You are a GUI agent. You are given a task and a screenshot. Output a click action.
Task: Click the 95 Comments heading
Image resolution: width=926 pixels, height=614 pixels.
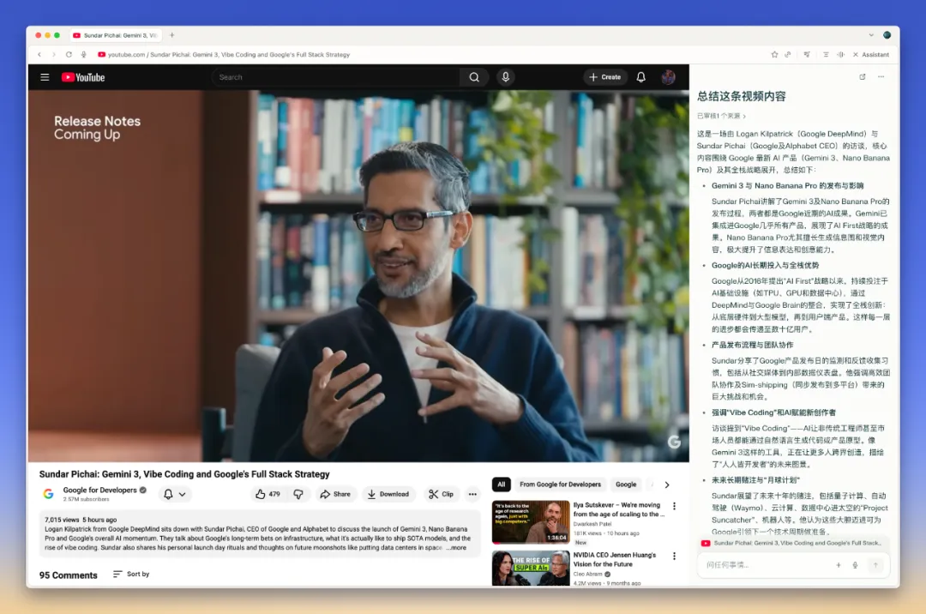68,575
